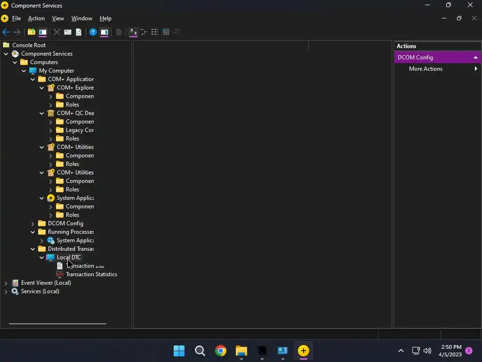Open the Window menu
The height and width of the screenshot is (362, 482).
pyautogui.click(x=82, y=18)
